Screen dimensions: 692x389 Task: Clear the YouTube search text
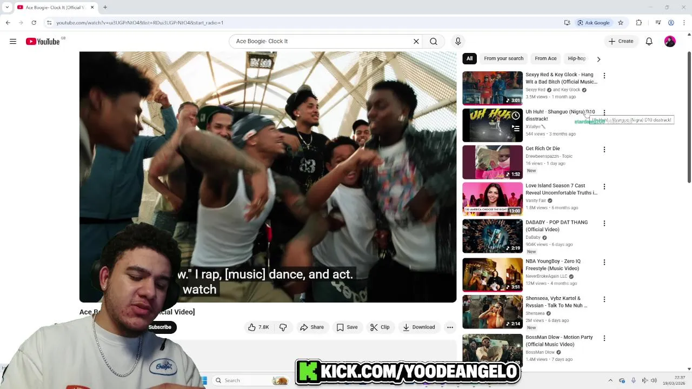416,41
